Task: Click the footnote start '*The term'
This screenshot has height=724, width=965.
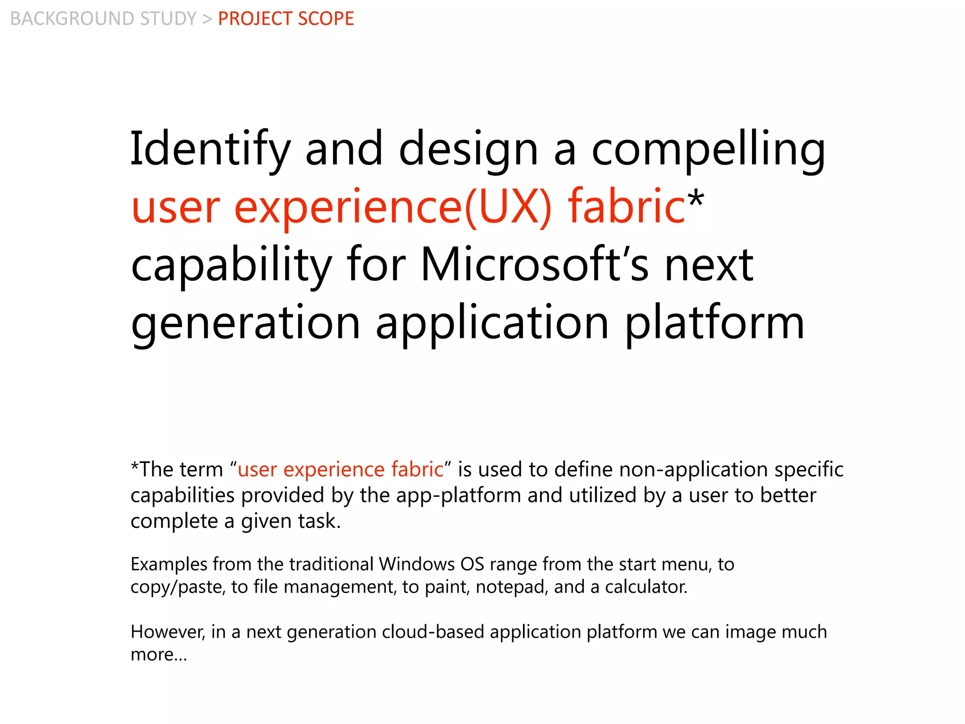Action: (177, 469)
